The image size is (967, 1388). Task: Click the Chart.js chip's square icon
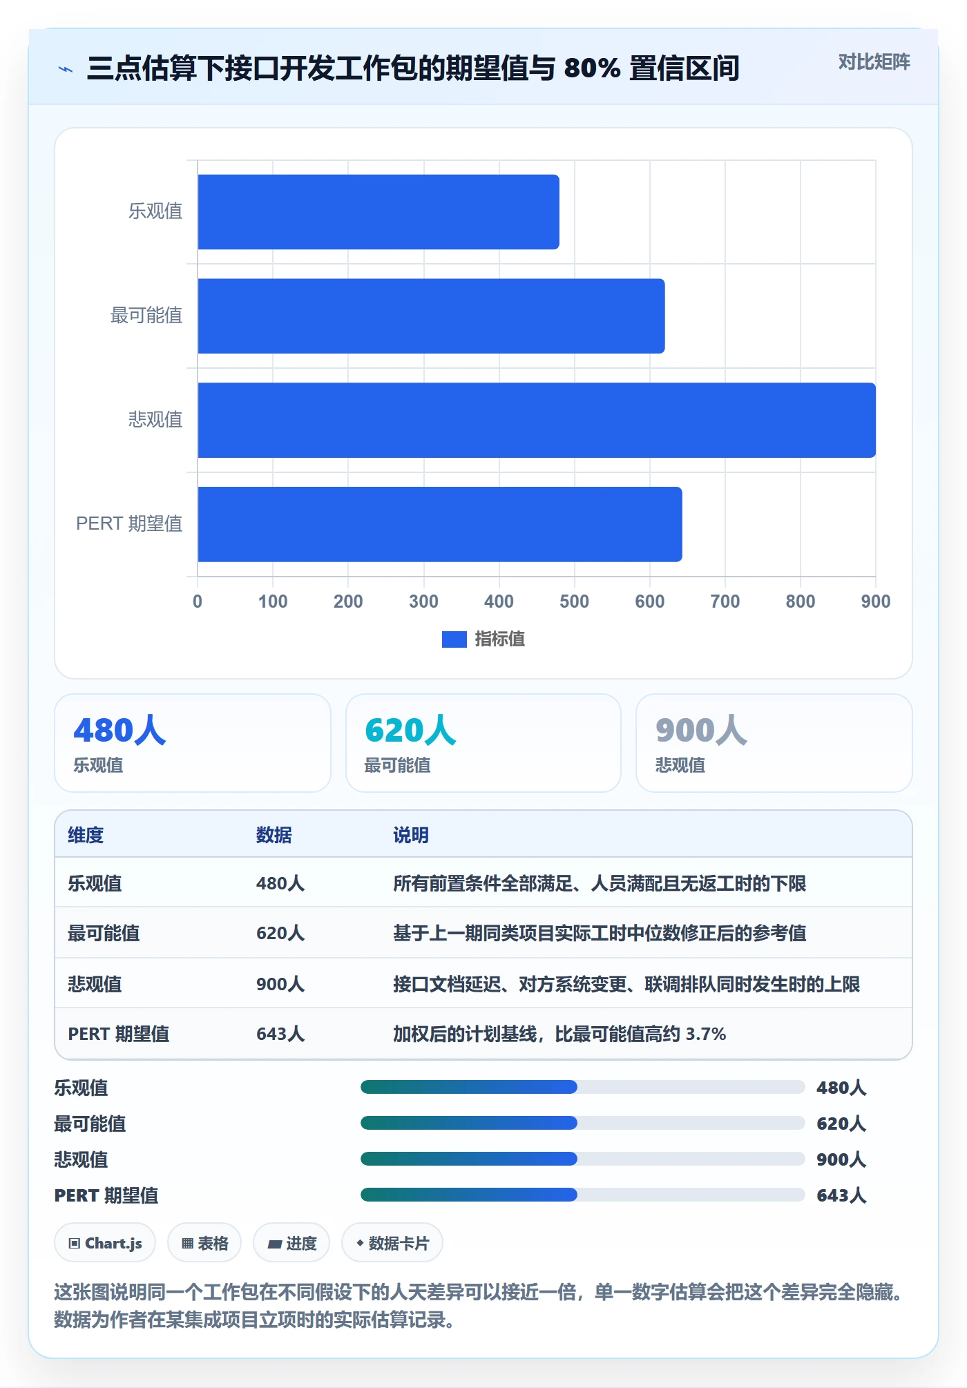pyautogui.click(x=75, y=1244)
